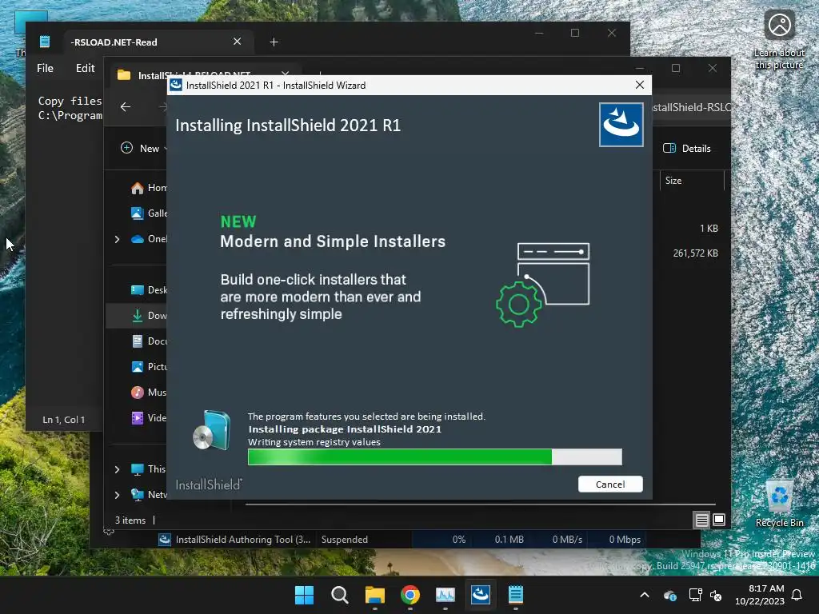This screenshot has height=614, width=819.
Task: Open Google Chrome from the taskbar
Action: pos(410,595)
